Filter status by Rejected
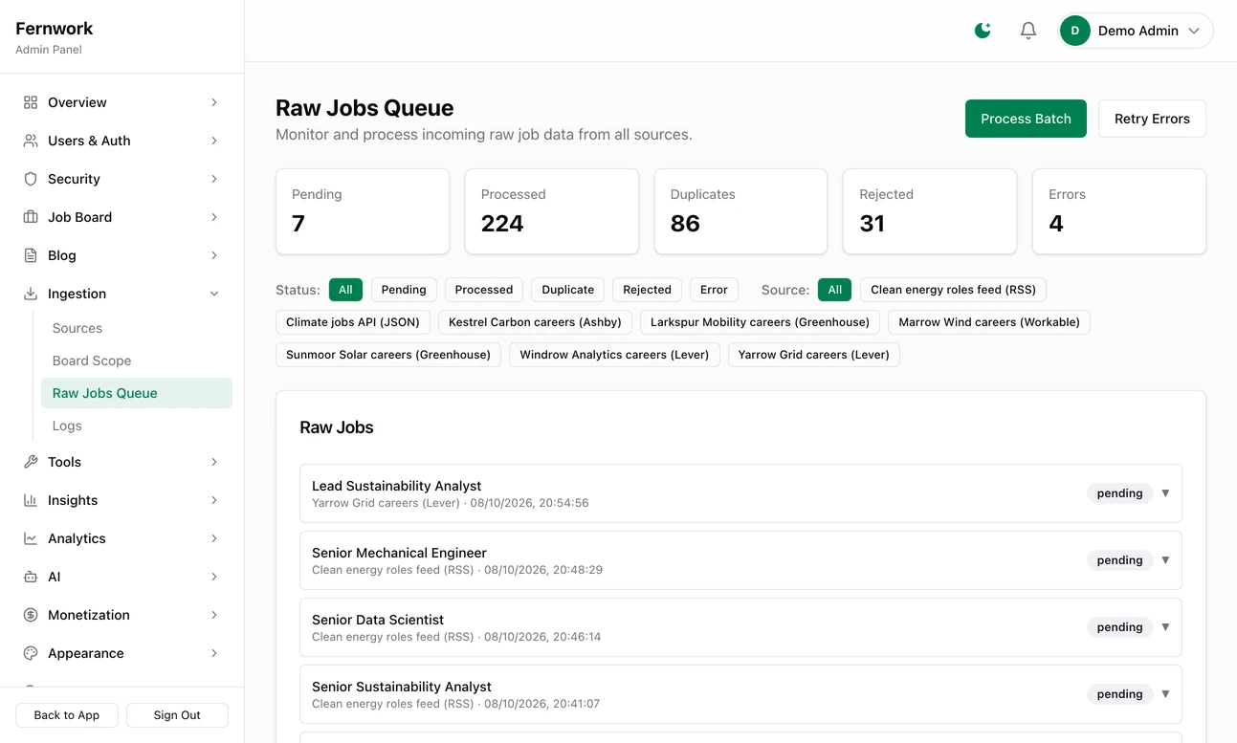The image size is (1237, 743). click(648, 290)
